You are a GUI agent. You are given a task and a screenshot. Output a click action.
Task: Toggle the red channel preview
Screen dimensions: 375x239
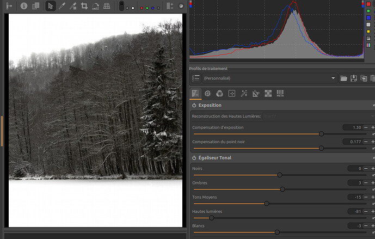pos(142,8)
